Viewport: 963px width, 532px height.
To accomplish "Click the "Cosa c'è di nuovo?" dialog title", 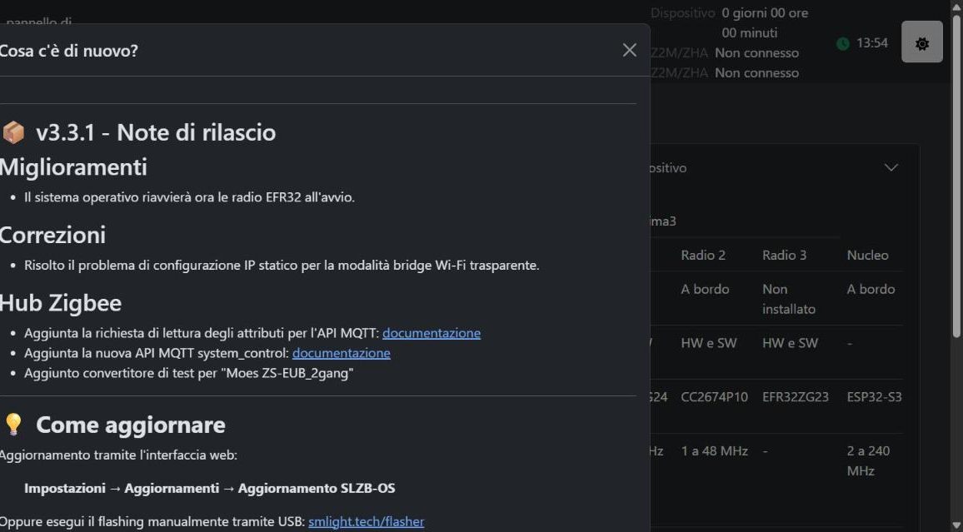I will click(69, 51).
